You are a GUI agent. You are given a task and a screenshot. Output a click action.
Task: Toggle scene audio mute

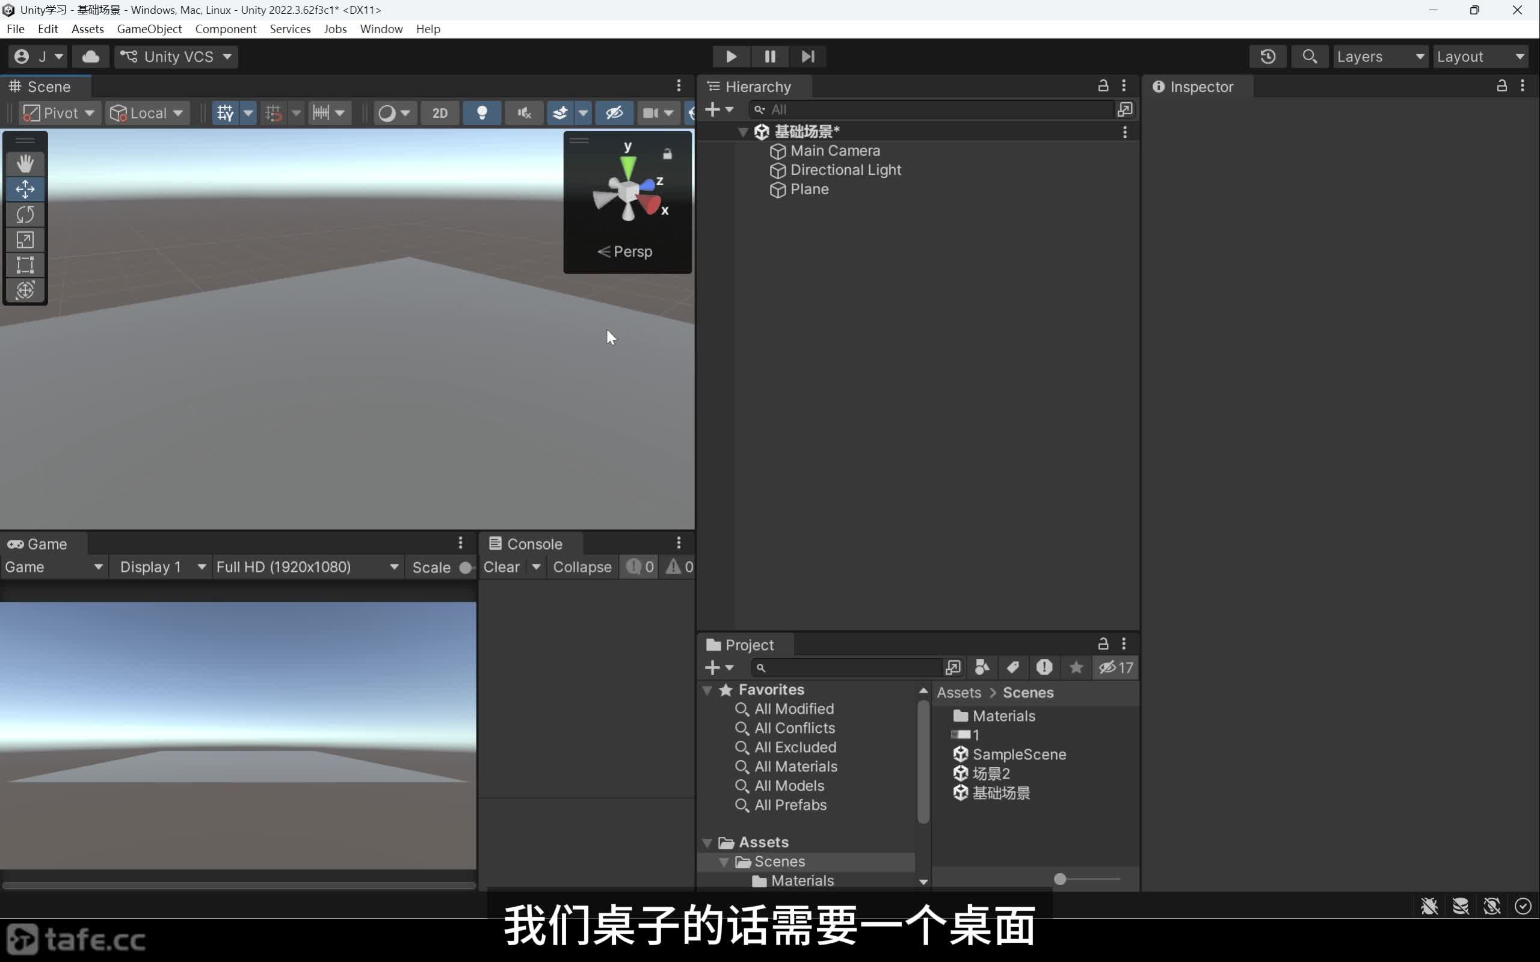coord(524,113)
